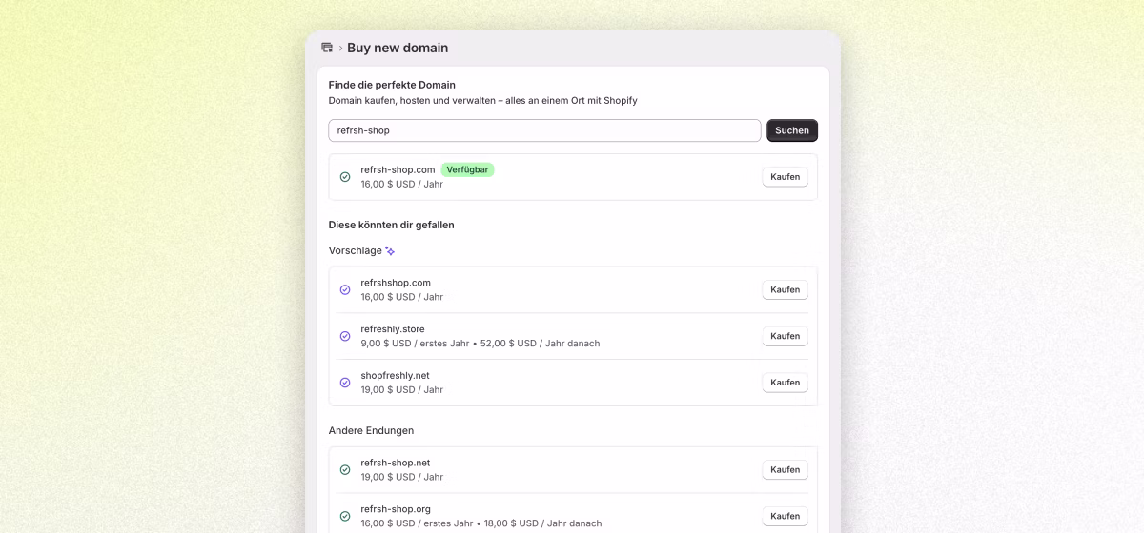
Task: Click the price 9,00 $ USD / erstes Jahr
Action: tap(417, 344)
